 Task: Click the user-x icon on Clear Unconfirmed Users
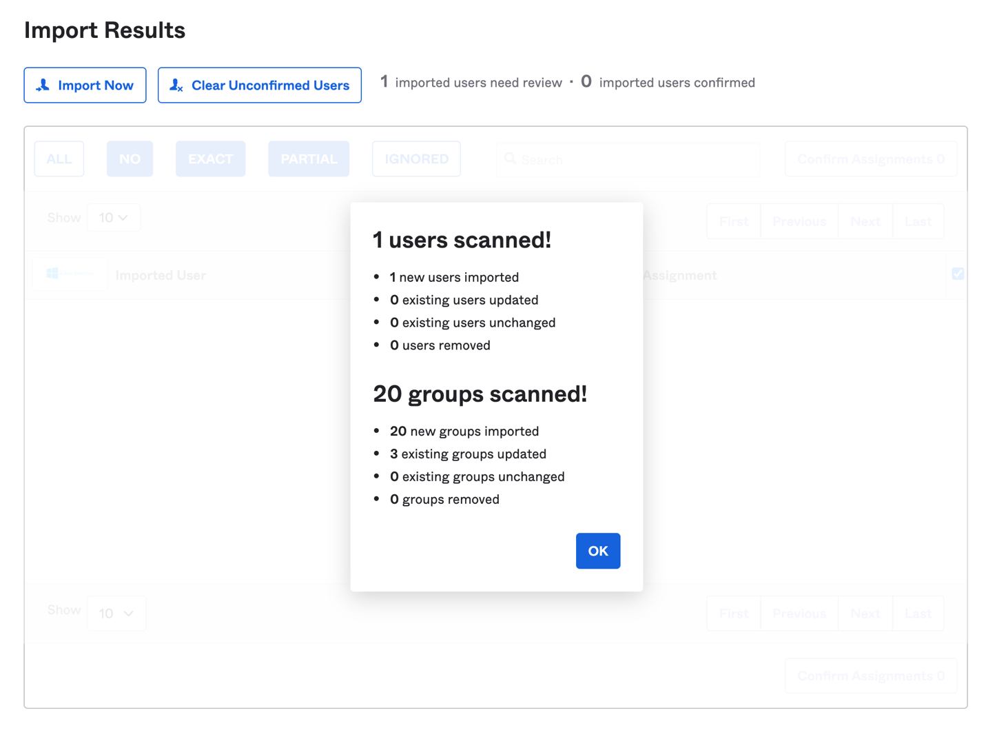(176, 85)
